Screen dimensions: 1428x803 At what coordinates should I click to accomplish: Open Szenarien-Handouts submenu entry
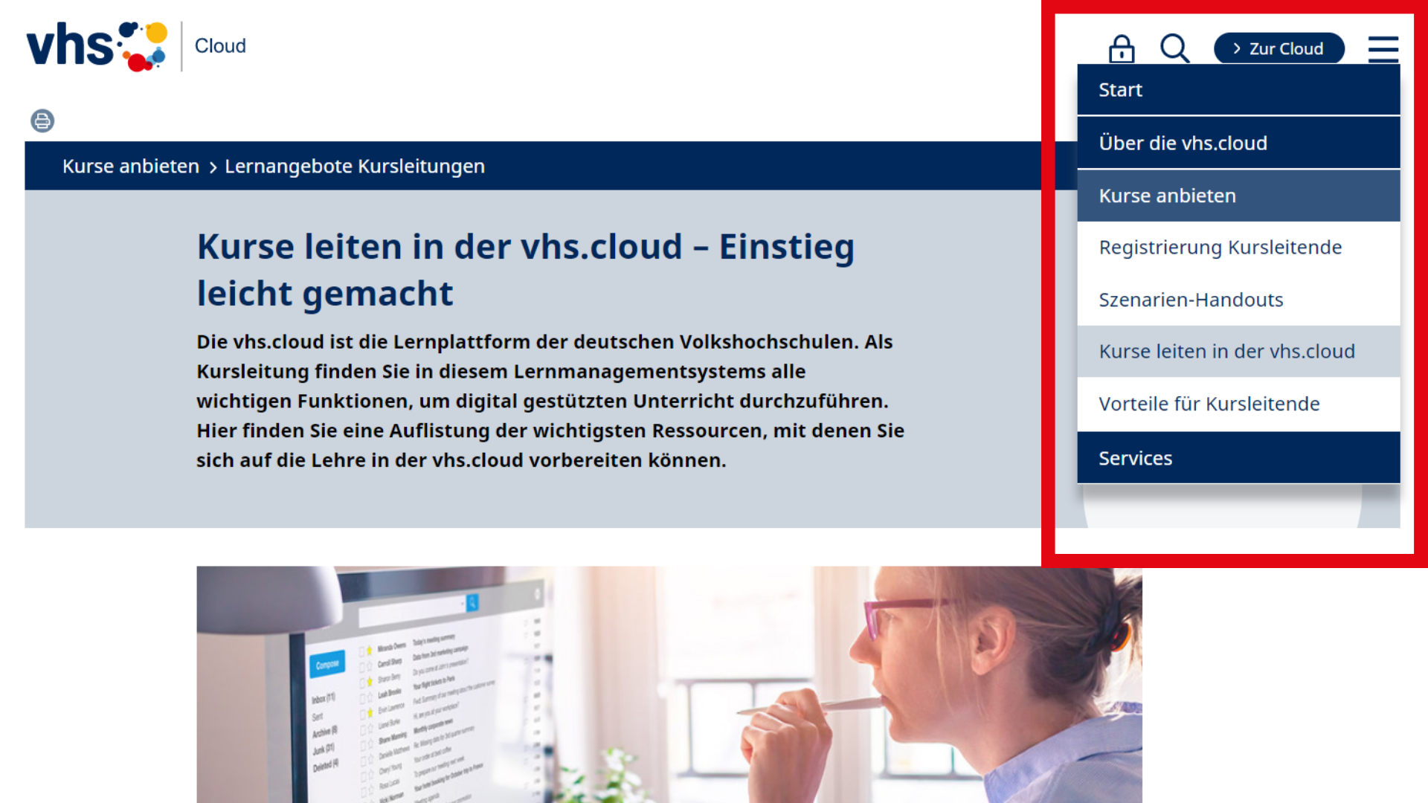point(1191,300)
